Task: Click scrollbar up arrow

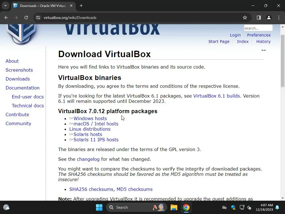Action: click(x=282, y=27)
